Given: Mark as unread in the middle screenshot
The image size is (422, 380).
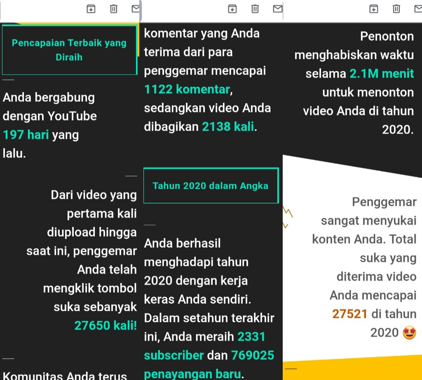Looking at the screenshot, I should pyautogui.click(x=277, y=9).
